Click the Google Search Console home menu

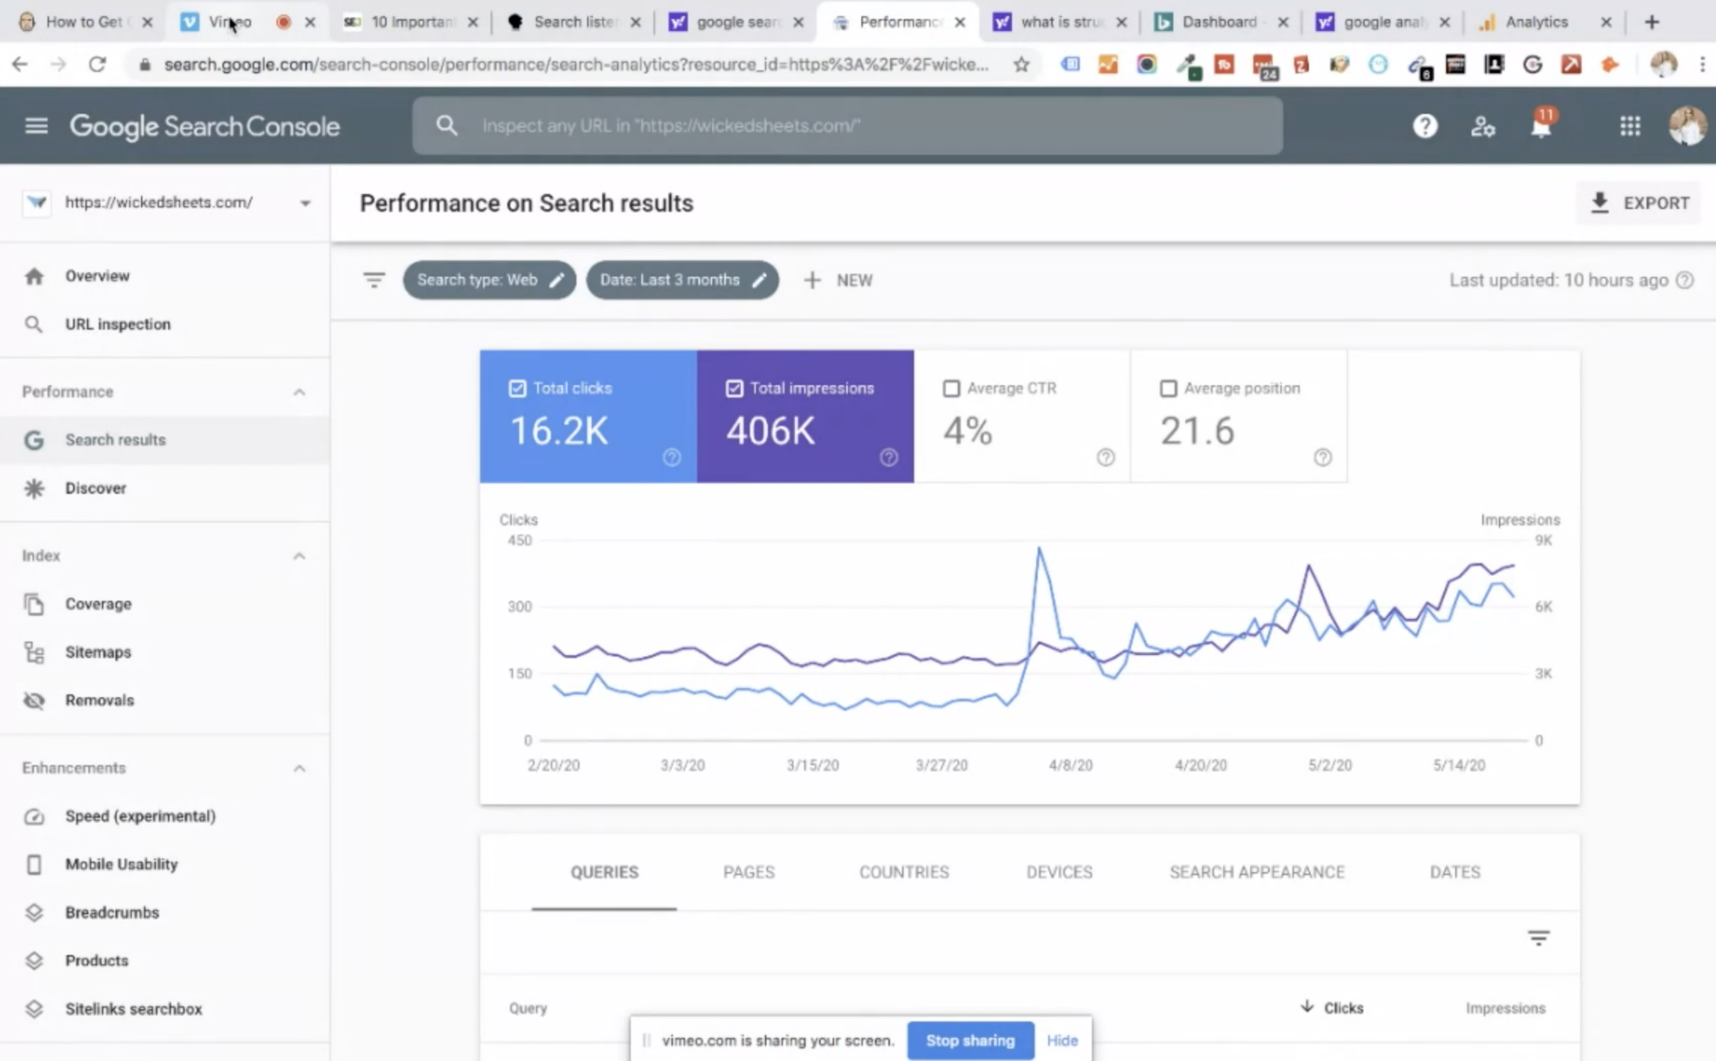[35, 126]
